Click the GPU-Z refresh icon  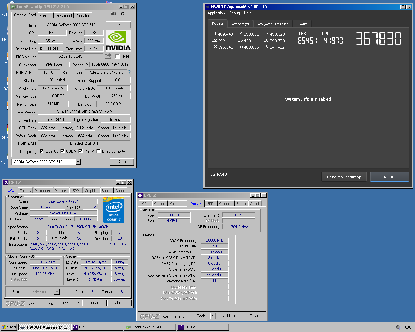(x=122, y=14)
